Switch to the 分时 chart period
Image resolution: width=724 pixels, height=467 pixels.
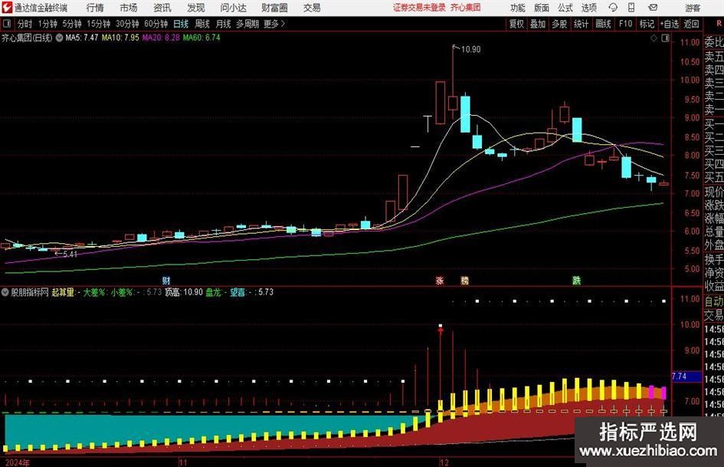[25, 24]
